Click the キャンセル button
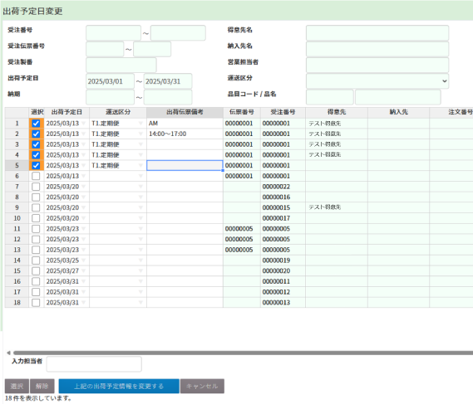473x404 pixels. [x=202, y=387]
